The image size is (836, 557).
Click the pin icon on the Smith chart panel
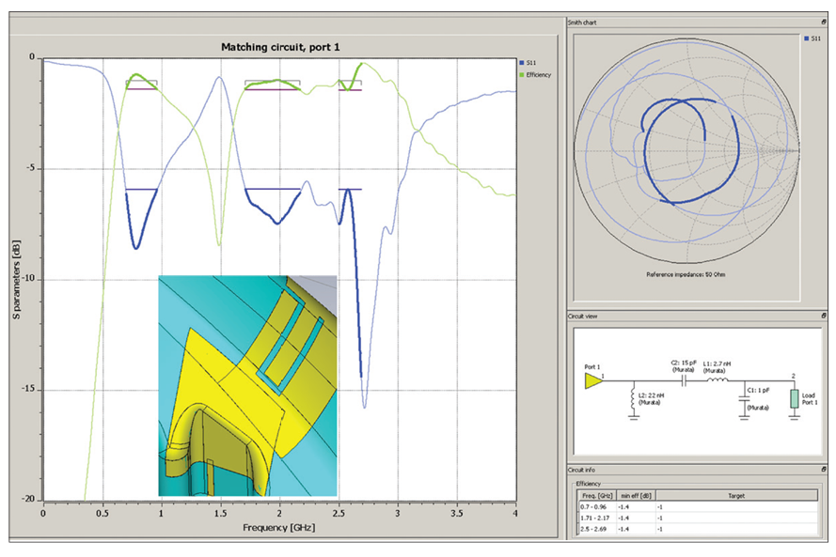tap(824, 23)
